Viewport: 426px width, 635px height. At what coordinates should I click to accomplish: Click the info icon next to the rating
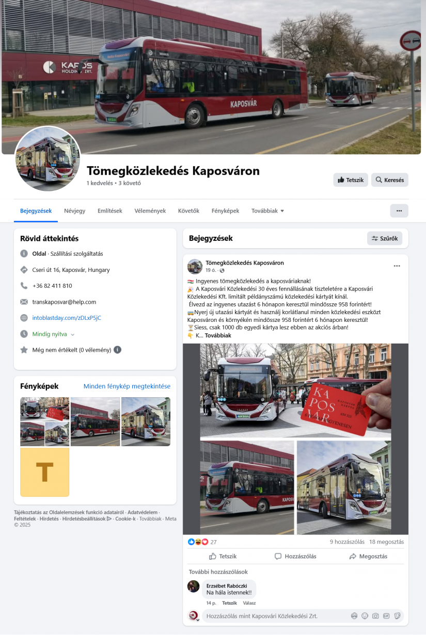pos(117,350)
